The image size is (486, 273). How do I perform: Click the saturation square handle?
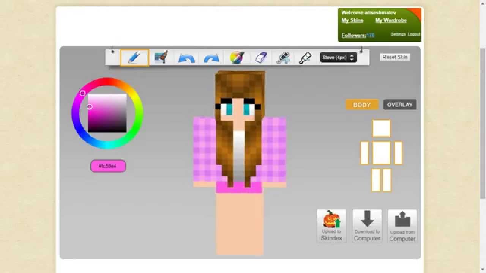click(90, 107)
